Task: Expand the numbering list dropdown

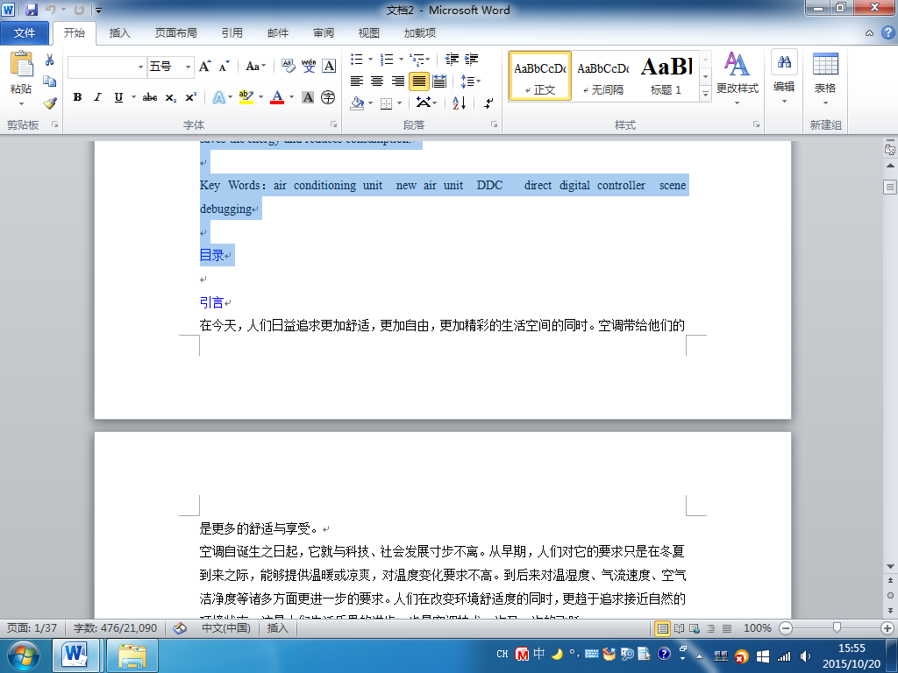Action: click(401, 59)
